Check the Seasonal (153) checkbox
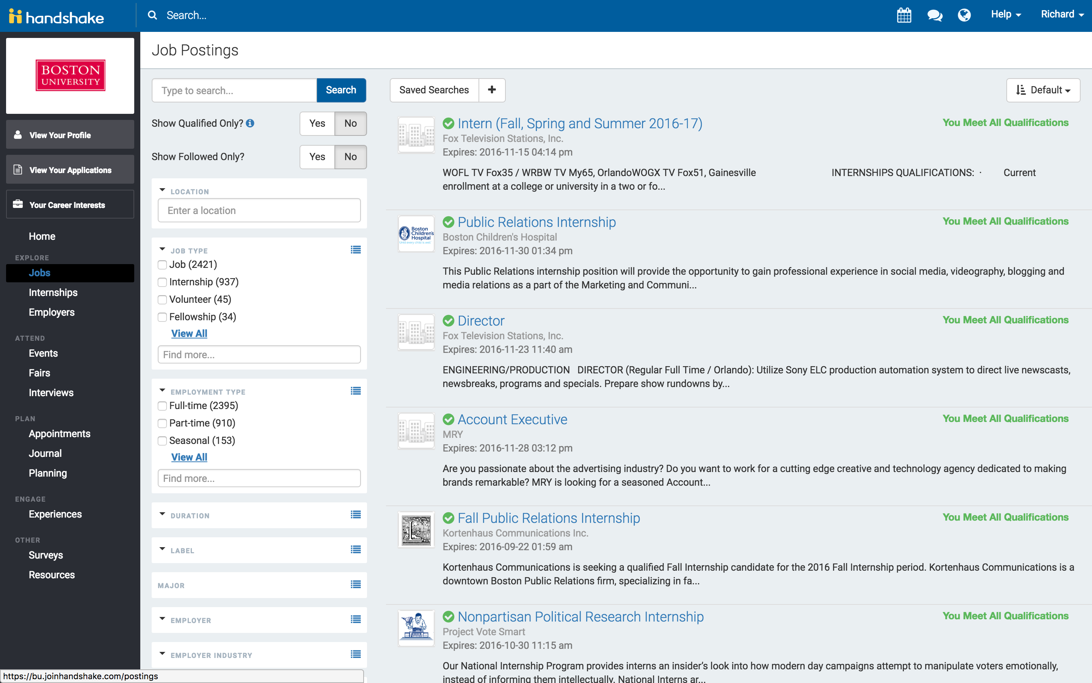The height and width of the screenshot is (683, 1092). coord(162,441)
